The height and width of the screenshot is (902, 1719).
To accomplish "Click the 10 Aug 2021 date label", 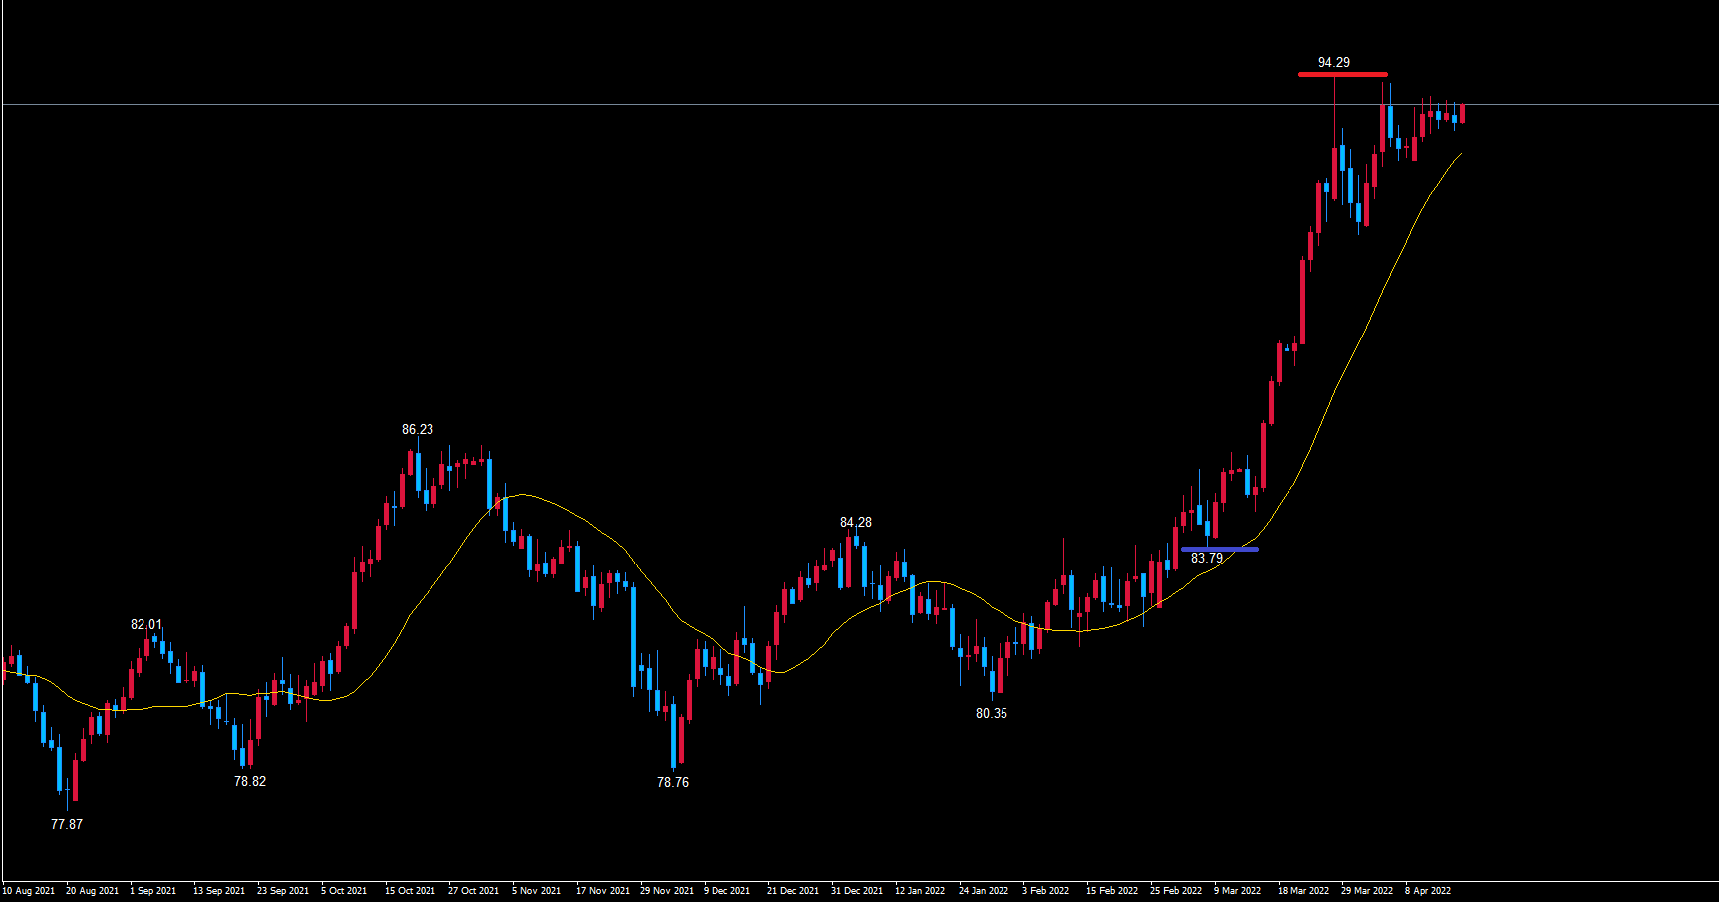I will [x=29, y=890].
